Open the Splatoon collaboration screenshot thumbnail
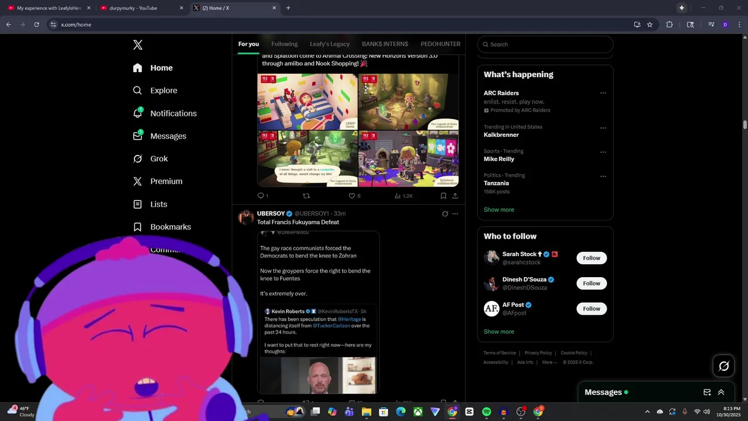The image size is (748, 421). tap(408, 158)
